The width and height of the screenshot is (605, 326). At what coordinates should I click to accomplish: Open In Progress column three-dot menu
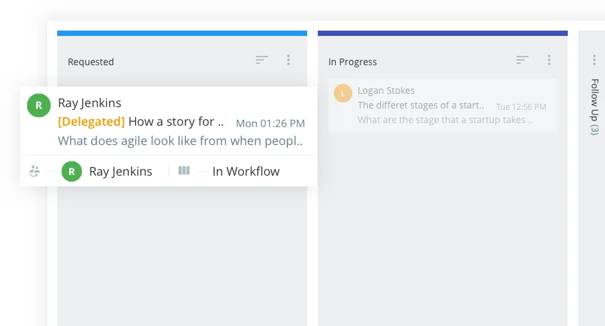[549, 60]
